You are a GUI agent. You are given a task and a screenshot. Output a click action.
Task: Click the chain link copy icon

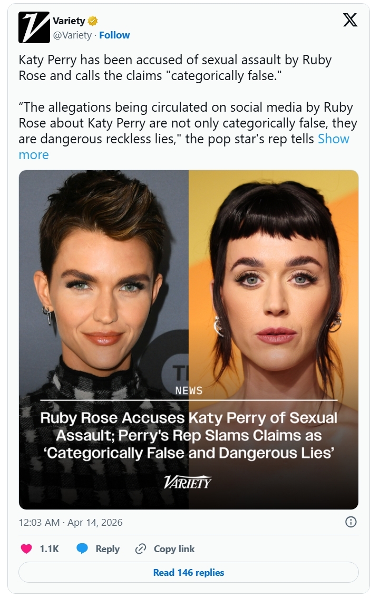141,549
